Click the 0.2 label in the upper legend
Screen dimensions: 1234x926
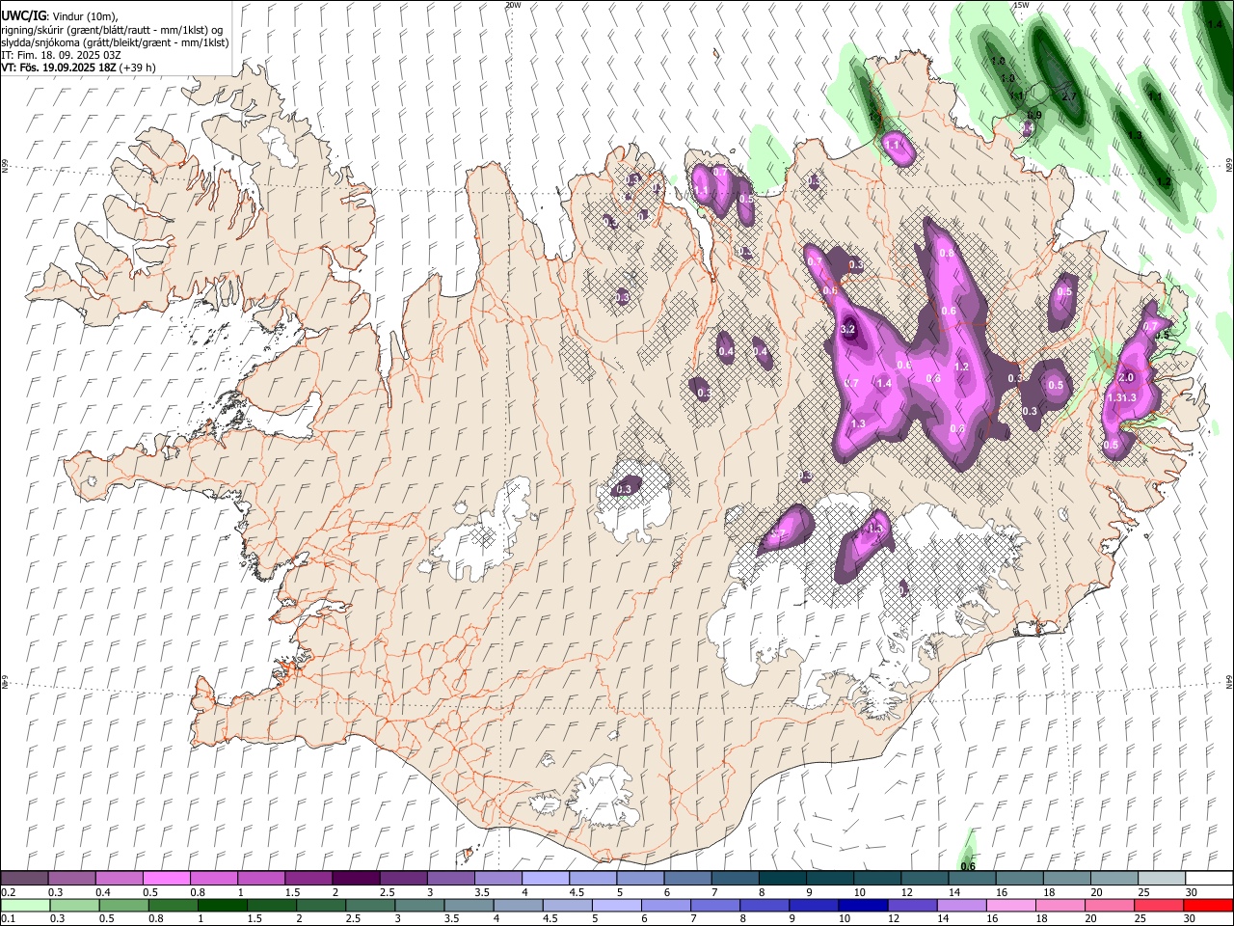click(x=9, y=892)
